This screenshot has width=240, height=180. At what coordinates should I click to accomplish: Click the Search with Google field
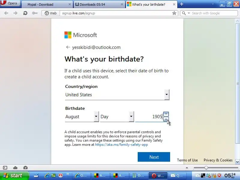(214, 13)
